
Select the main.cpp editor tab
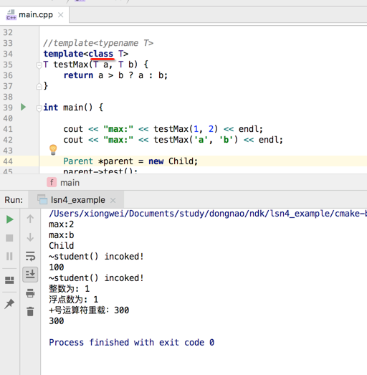[34, 15]
